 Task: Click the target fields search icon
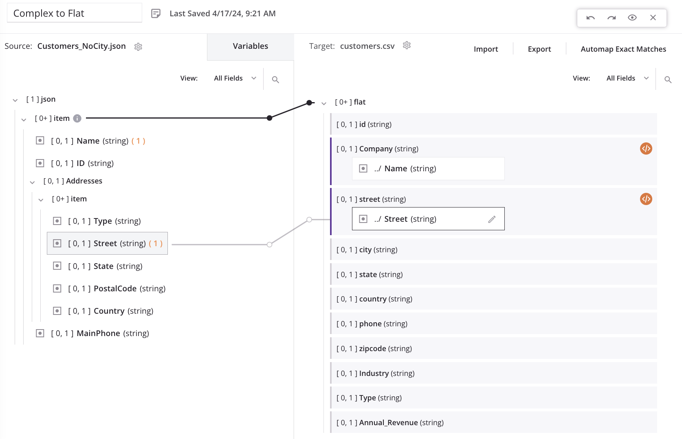click(x=668, y=80)
